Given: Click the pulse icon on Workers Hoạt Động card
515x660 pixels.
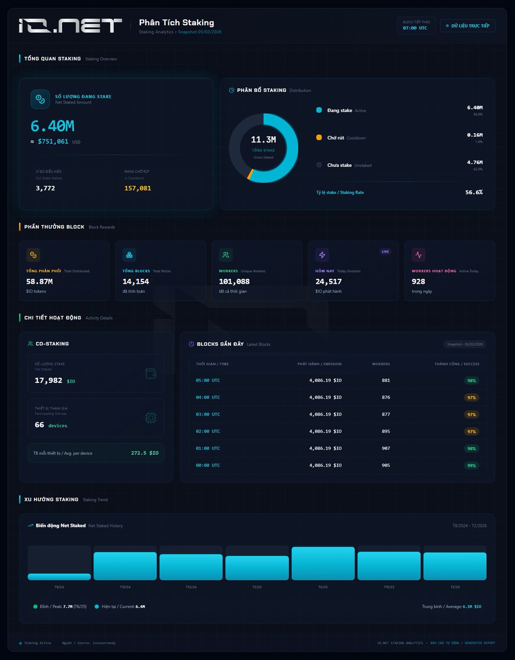Looking at the screenshot, I should point(419,255).
